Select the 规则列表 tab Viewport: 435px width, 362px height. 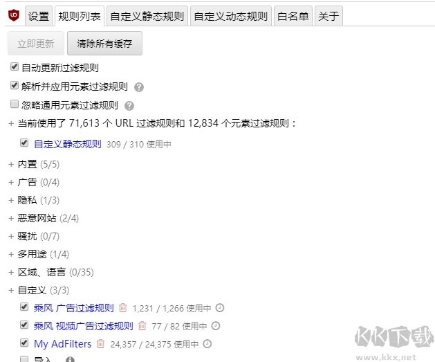coord(80,16)
